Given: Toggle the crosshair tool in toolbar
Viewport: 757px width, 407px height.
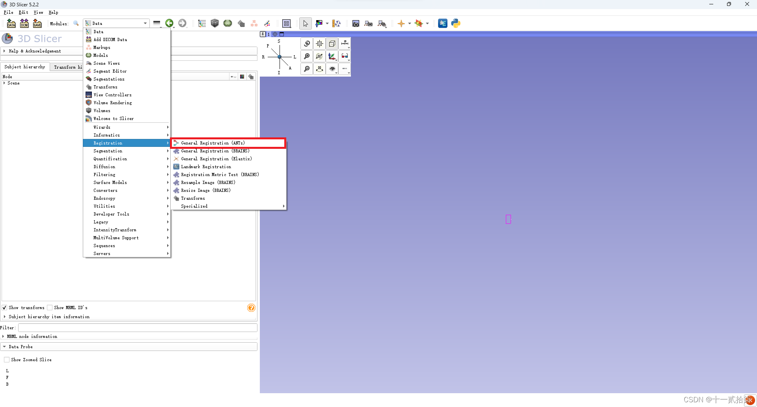Looking at the screenshot, I should coord(401,24).
